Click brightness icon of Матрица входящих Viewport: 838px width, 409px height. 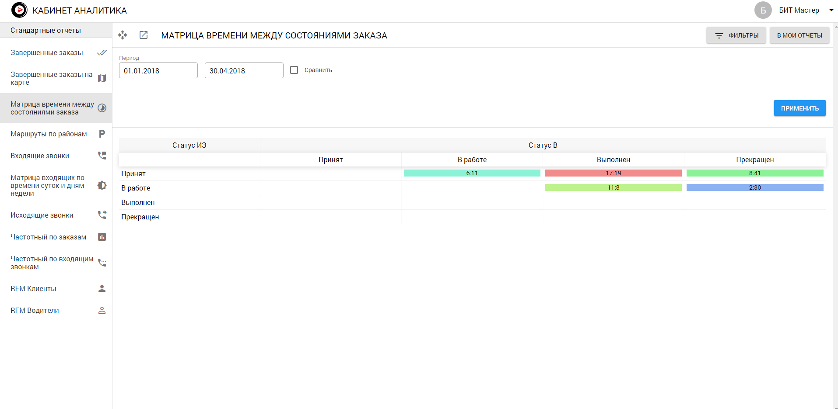[102, 185]
